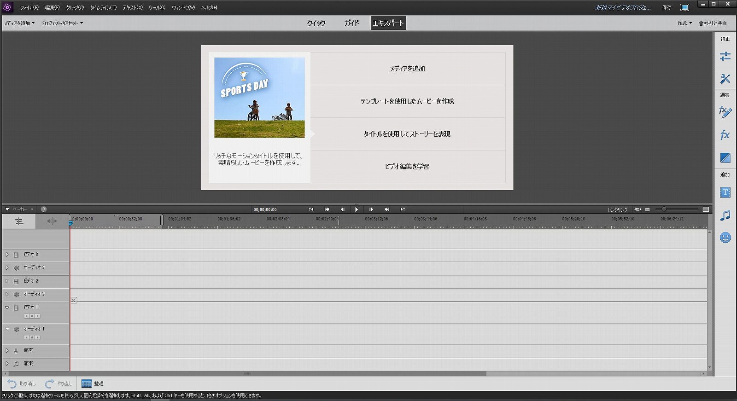The height and width of the screenshot is (401, 737).
Task: Click テンプレートを使用したムービーを作成 option
Action: click(x=407, y=101)
